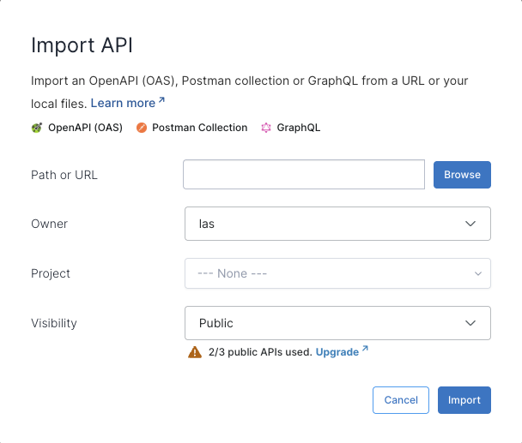Image resolution: width=522 pixels, height=443 pixels.
Task: Click the orange Postman Collection icon
Action: pyautogui.click(x=141, y=128)
